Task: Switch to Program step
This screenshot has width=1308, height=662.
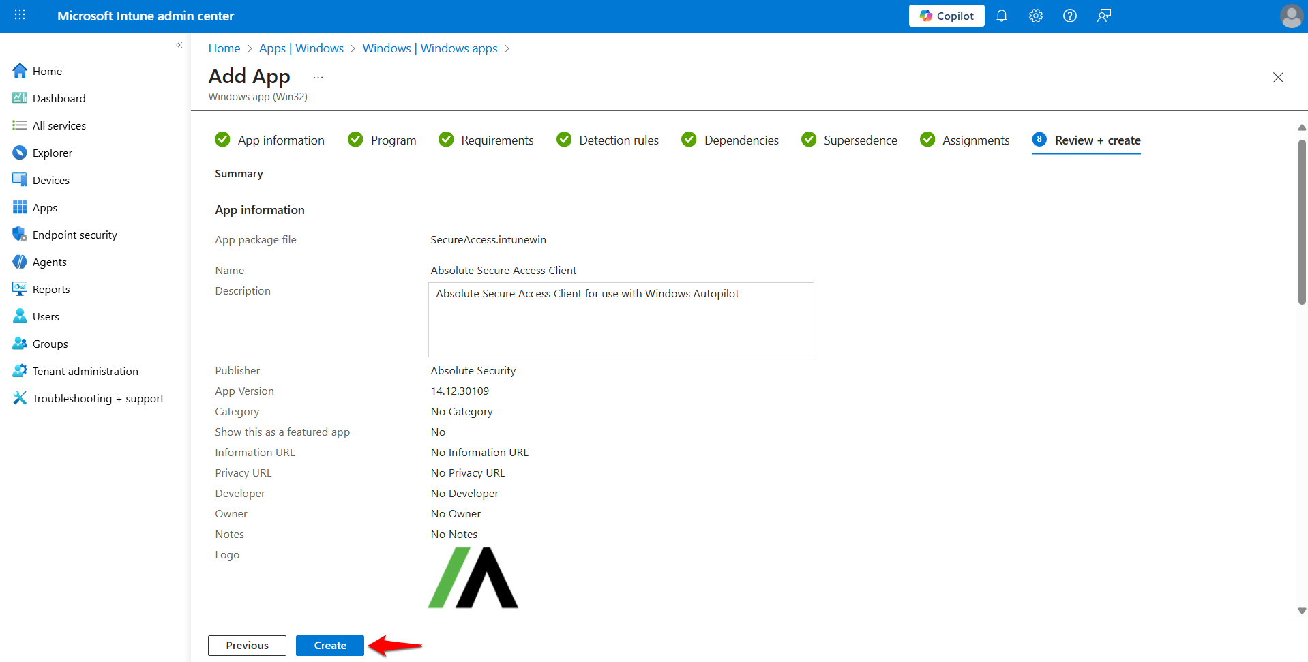Action: (382, 140)
